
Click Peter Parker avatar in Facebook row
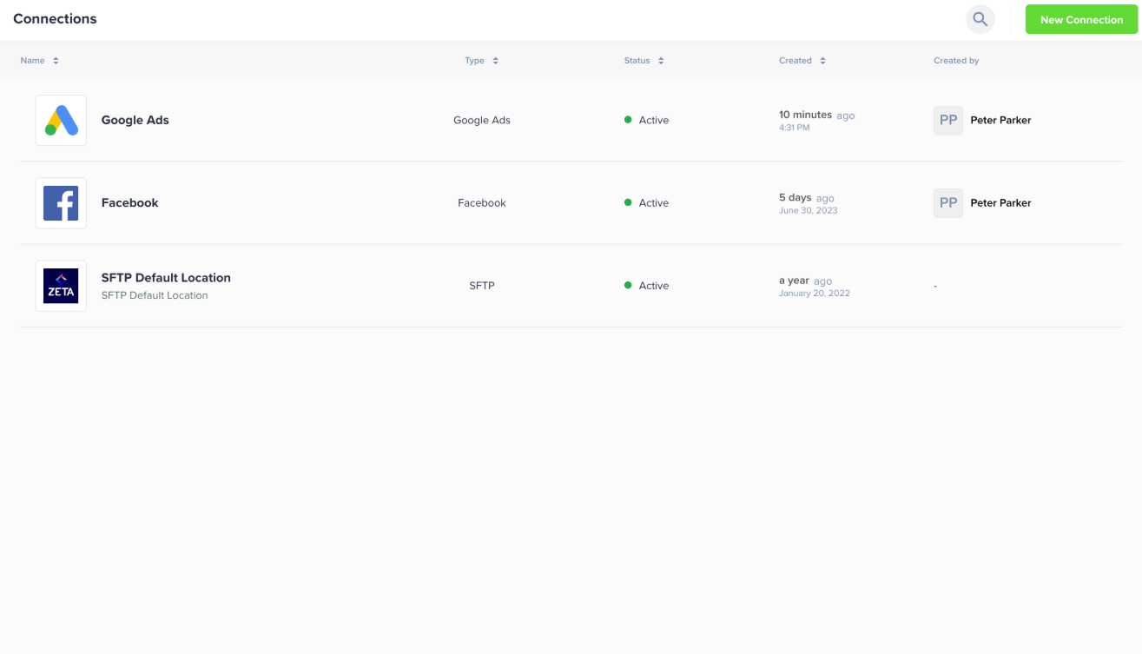click(x=947, y=203)
